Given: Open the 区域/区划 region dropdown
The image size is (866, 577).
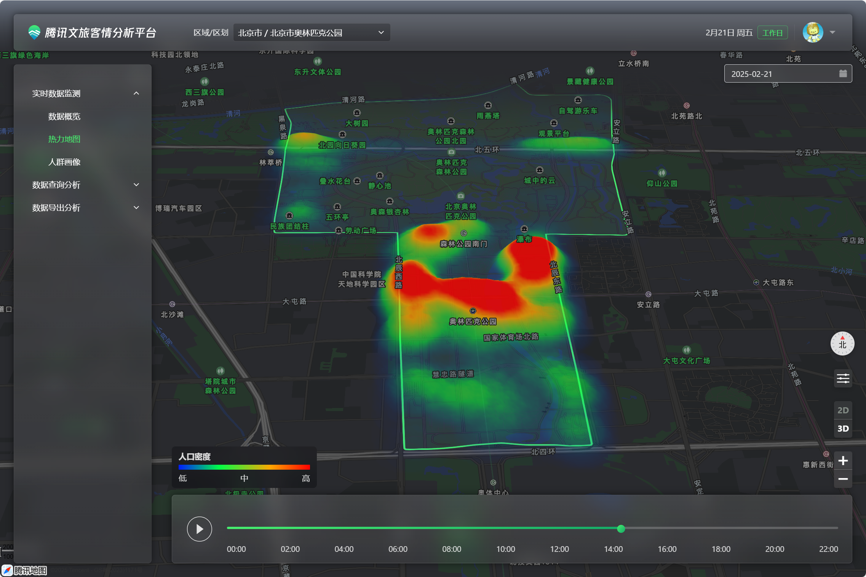Looking at the screenshot, I should click(311, 33).
